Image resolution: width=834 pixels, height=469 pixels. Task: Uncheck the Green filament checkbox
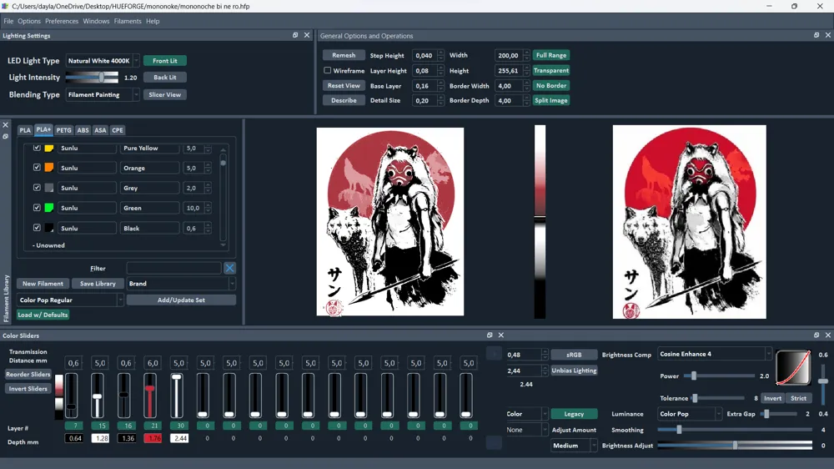[x=37, y=208]
